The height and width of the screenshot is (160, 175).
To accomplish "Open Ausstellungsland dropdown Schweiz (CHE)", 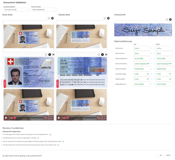I will (x=16, y=10).
